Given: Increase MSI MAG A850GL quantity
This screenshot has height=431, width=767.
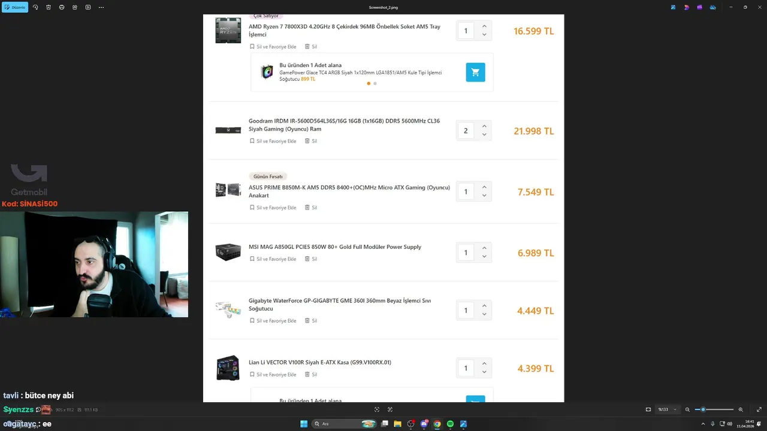Looking at the screenshot, I should click(x=484, y=248).
